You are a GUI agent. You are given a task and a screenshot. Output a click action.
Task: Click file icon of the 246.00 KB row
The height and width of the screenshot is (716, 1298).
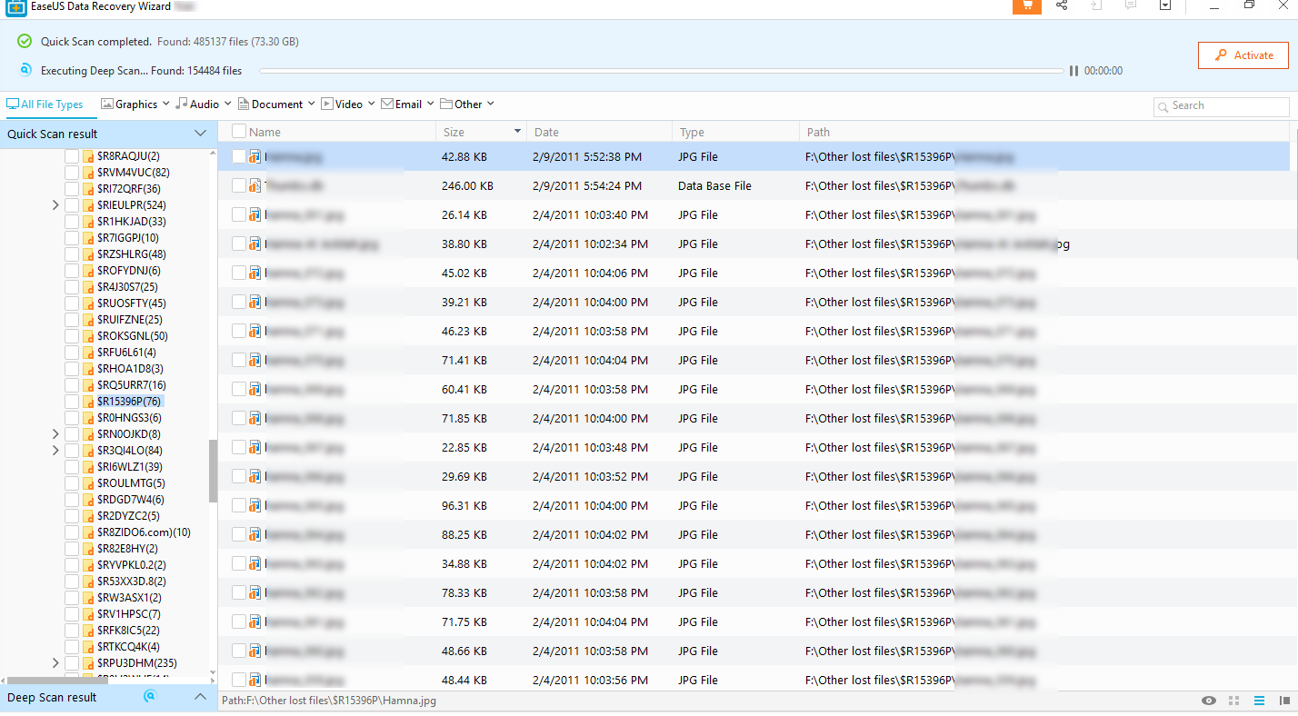(x=255, y=185)
